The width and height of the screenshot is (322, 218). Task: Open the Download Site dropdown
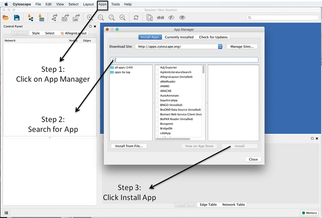(179, 47)
